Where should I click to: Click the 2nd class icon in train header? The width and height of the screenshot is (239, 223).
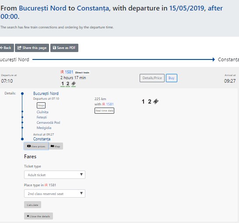pos(68,84)
